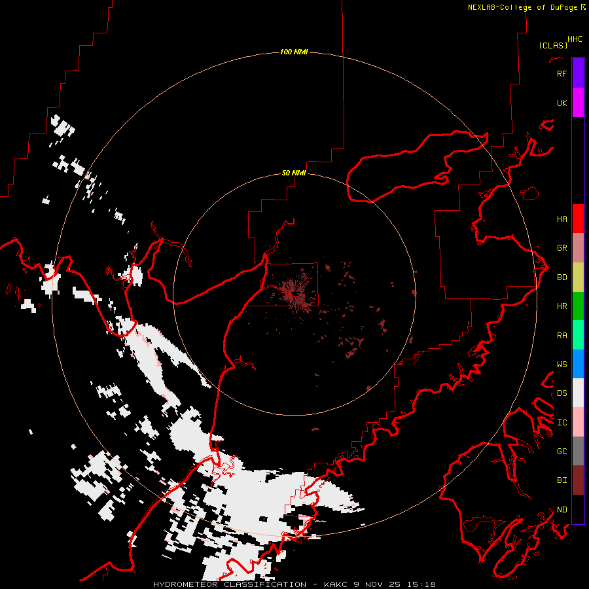
Task: Click the RA legend label
Action: click(562, 336)
